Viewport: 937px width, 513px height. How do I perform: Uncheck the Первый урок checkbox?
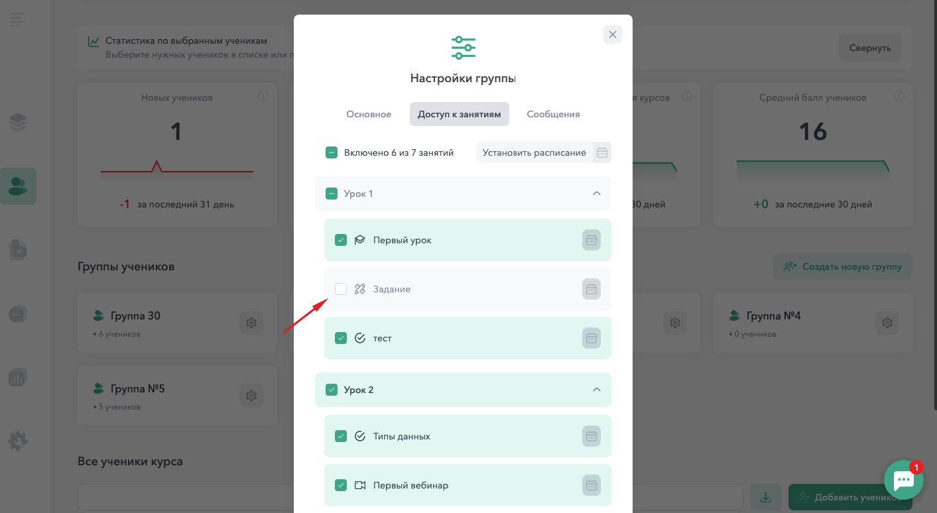point(341,240)
